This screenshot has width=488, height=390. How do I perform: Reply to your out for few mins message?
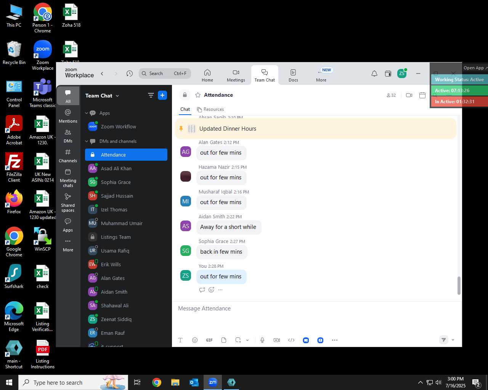pyautogui.click(x=202, y=290)
